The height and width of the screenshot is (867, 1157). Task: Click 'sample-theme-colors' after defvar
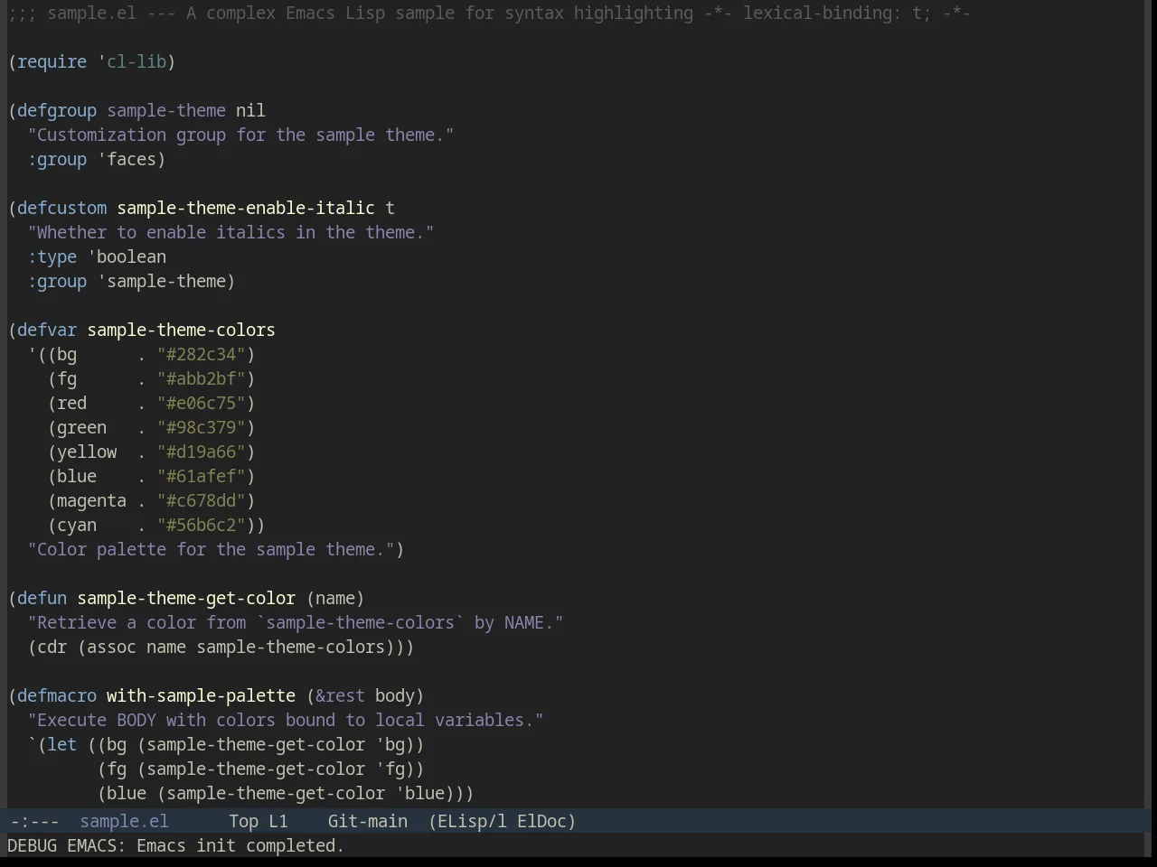[x=181, y=330]
